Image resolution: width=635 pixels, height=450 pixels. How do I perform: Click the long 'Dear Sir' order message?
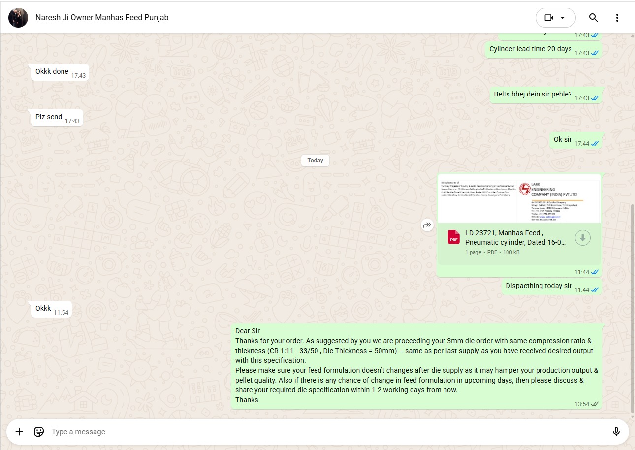[x=416, y=365]
